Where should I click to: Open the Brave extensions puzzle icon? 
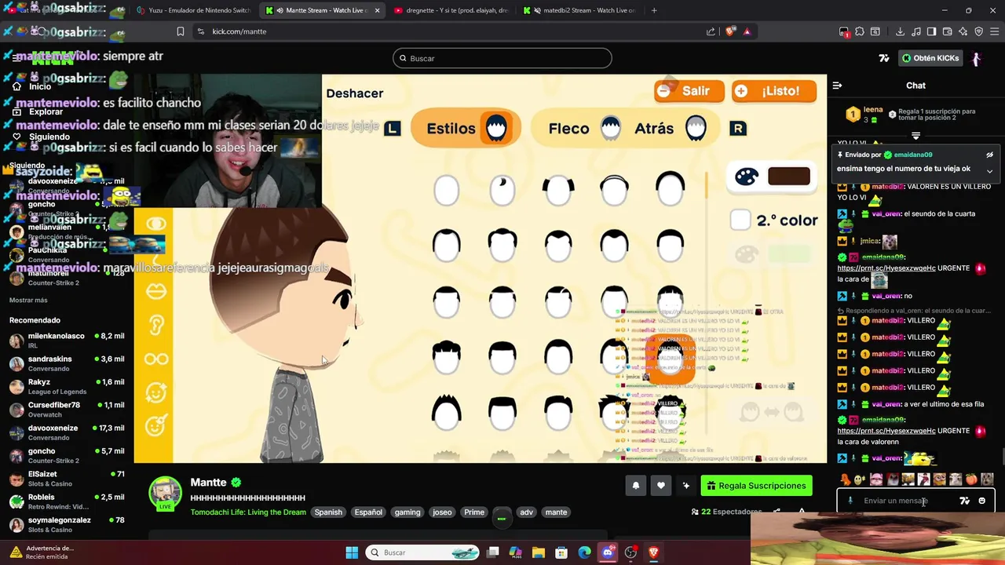click(860, 31)
